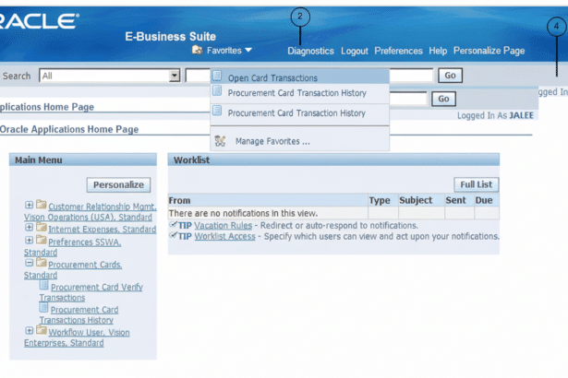
Task: Click the Subject column header
Action: click(x=421, y=200)
